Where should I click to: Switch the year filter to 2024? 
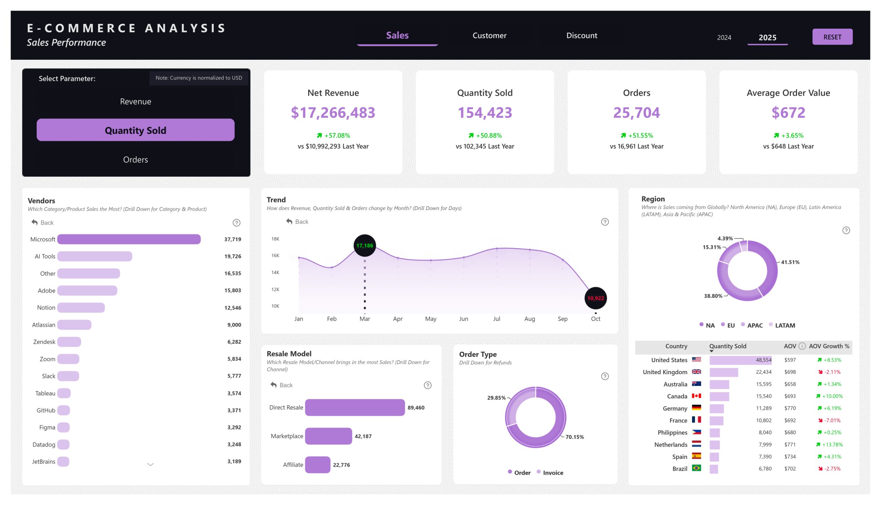click(724, 38)
